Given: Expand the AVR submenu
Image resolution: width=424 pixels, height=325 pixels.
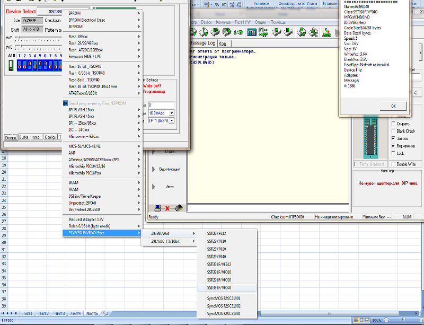Looking at the screenshot, I should coord(102,153).
